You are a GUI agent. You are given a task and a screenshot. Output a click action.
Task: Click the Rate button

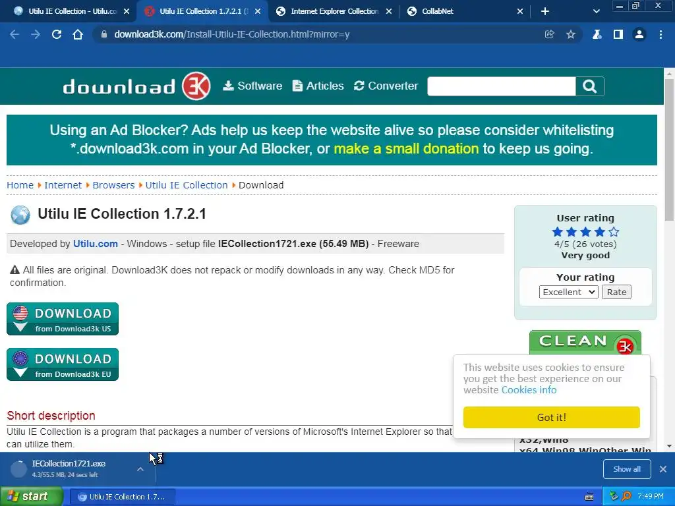[616, 292]
